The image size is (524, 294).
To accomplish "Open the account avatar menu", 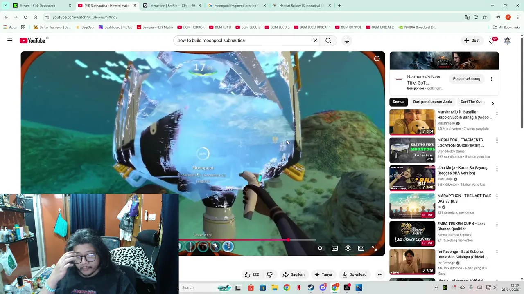I will tap(508, 40).
